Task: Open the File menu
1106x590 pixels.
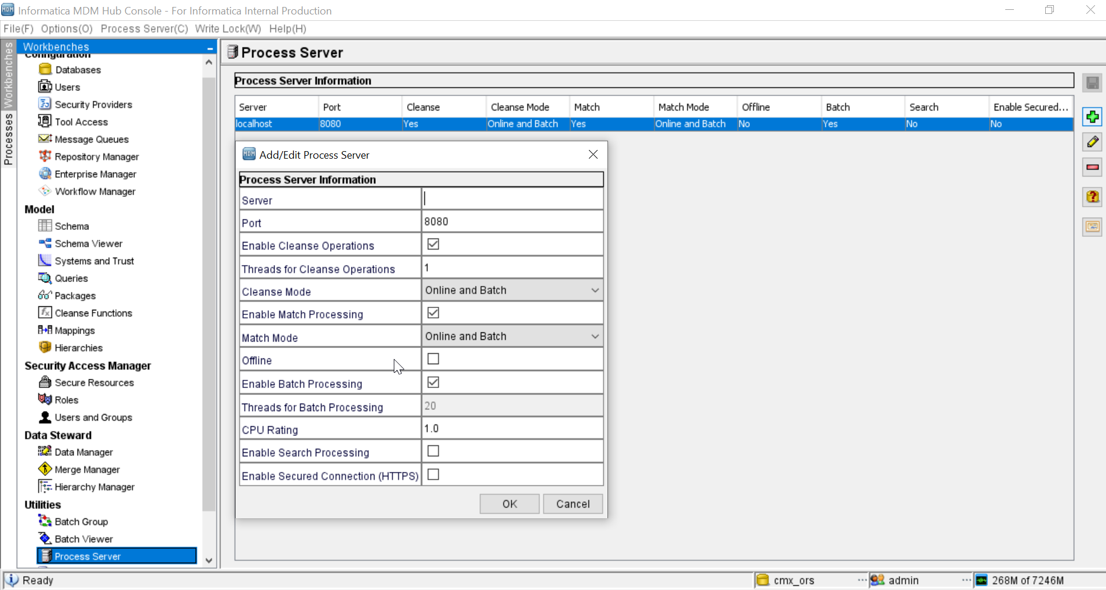Action: click(x=19, y=28)
